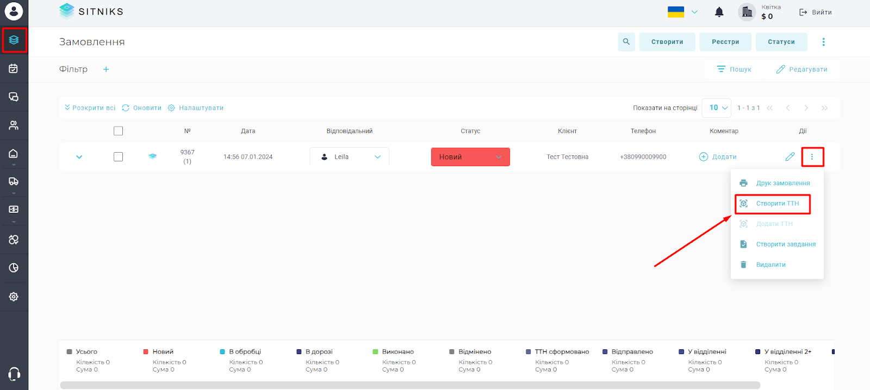Open the analytics pie chart icon in the sidebar
This screenshot has width=870, height=390.
tap(14, 268)
